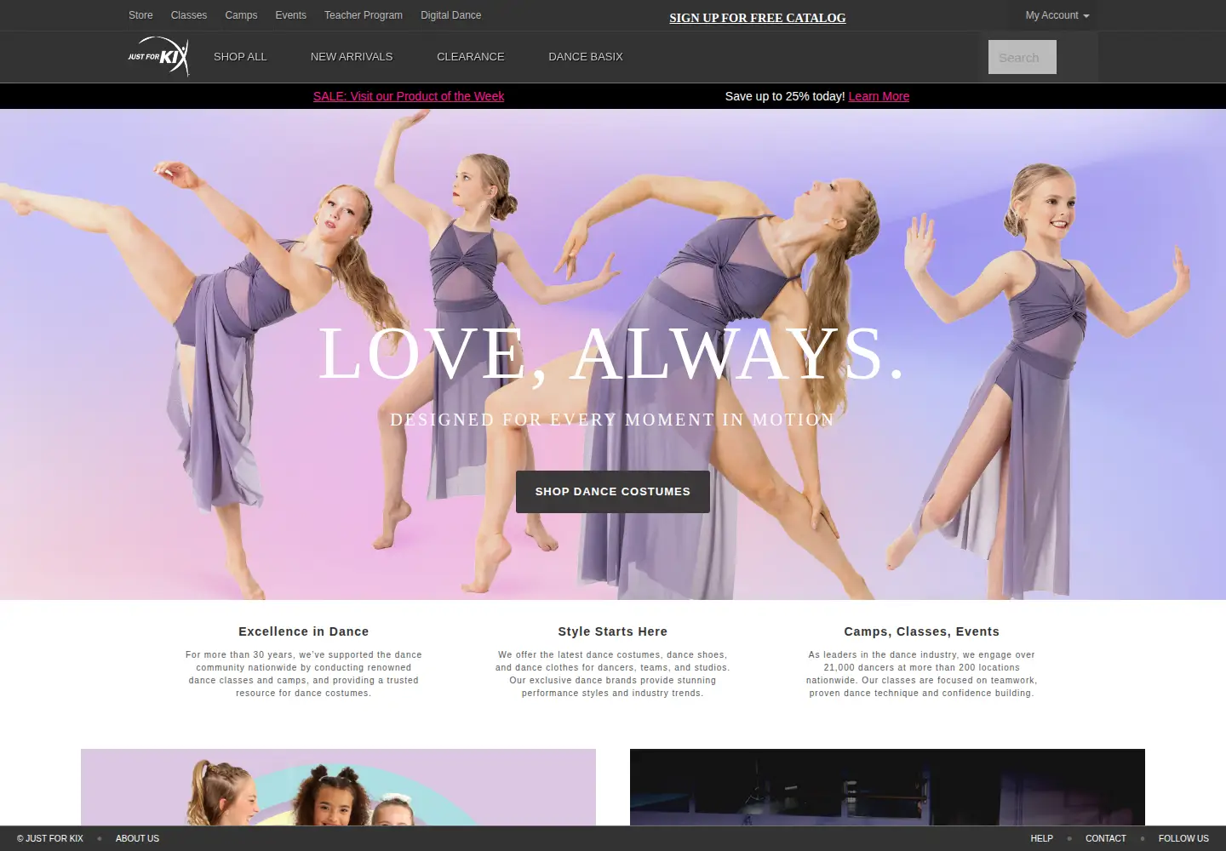The image size is (1226, 851).
Task: Open the dark stage image thumbnail
Action: tap(887, 787)
